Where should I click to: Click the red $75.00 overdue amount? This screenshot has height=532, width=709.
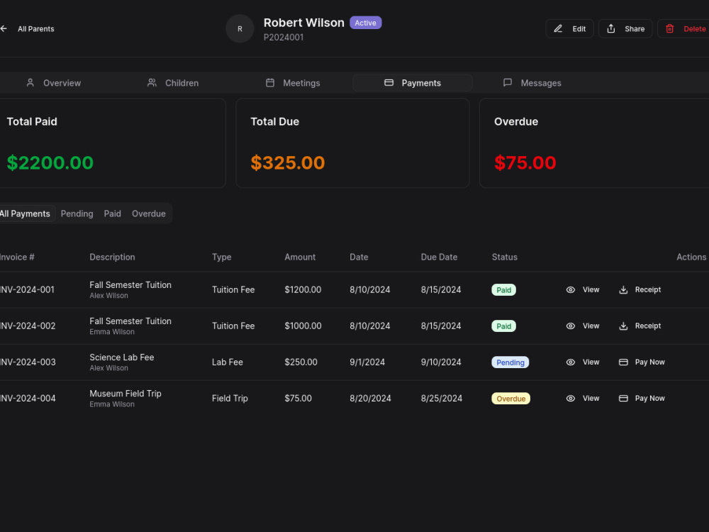tap(525, 163)
